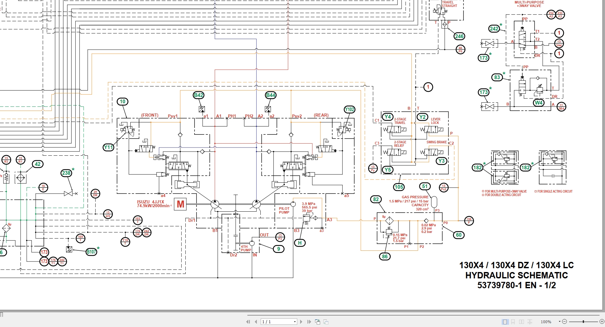This screenshot has width=605, height=327.
Task: Click the next view history icon
Action: coord(325,322)
